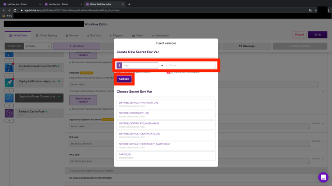Open the Triggers tab

(116, 36)
